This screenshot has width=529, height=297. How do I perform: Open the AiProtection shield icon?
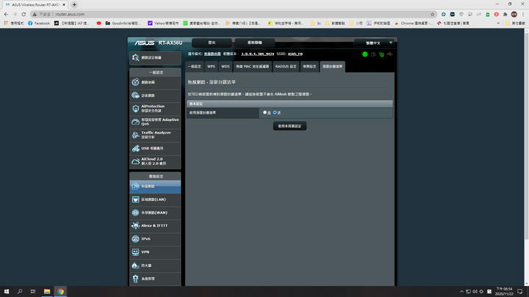click(x=136, y=109)
